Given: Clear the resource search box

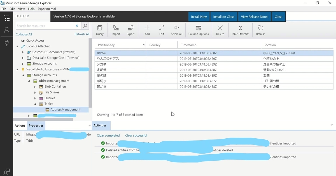Looking at the screenshot, I should 77,26.
